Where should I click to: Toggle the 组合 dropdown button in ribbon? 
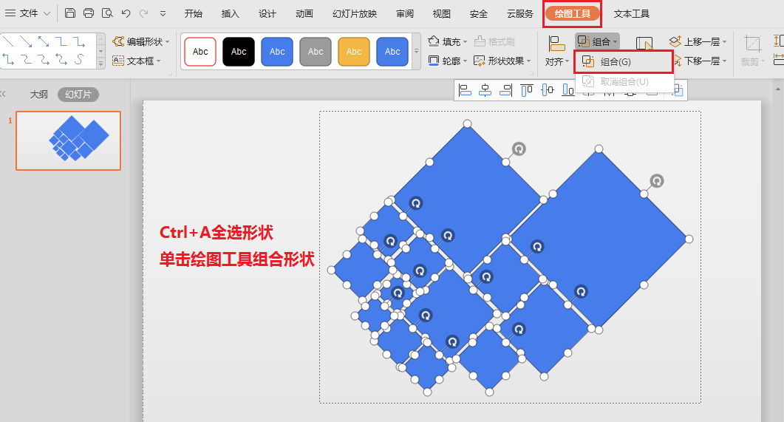[598, 41]
